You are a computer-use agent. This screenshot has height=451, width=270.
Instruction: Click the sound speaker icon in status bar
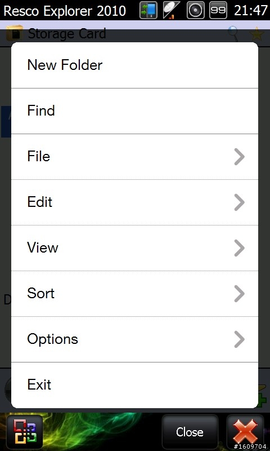pyautogui.click(x=195, y=10)
